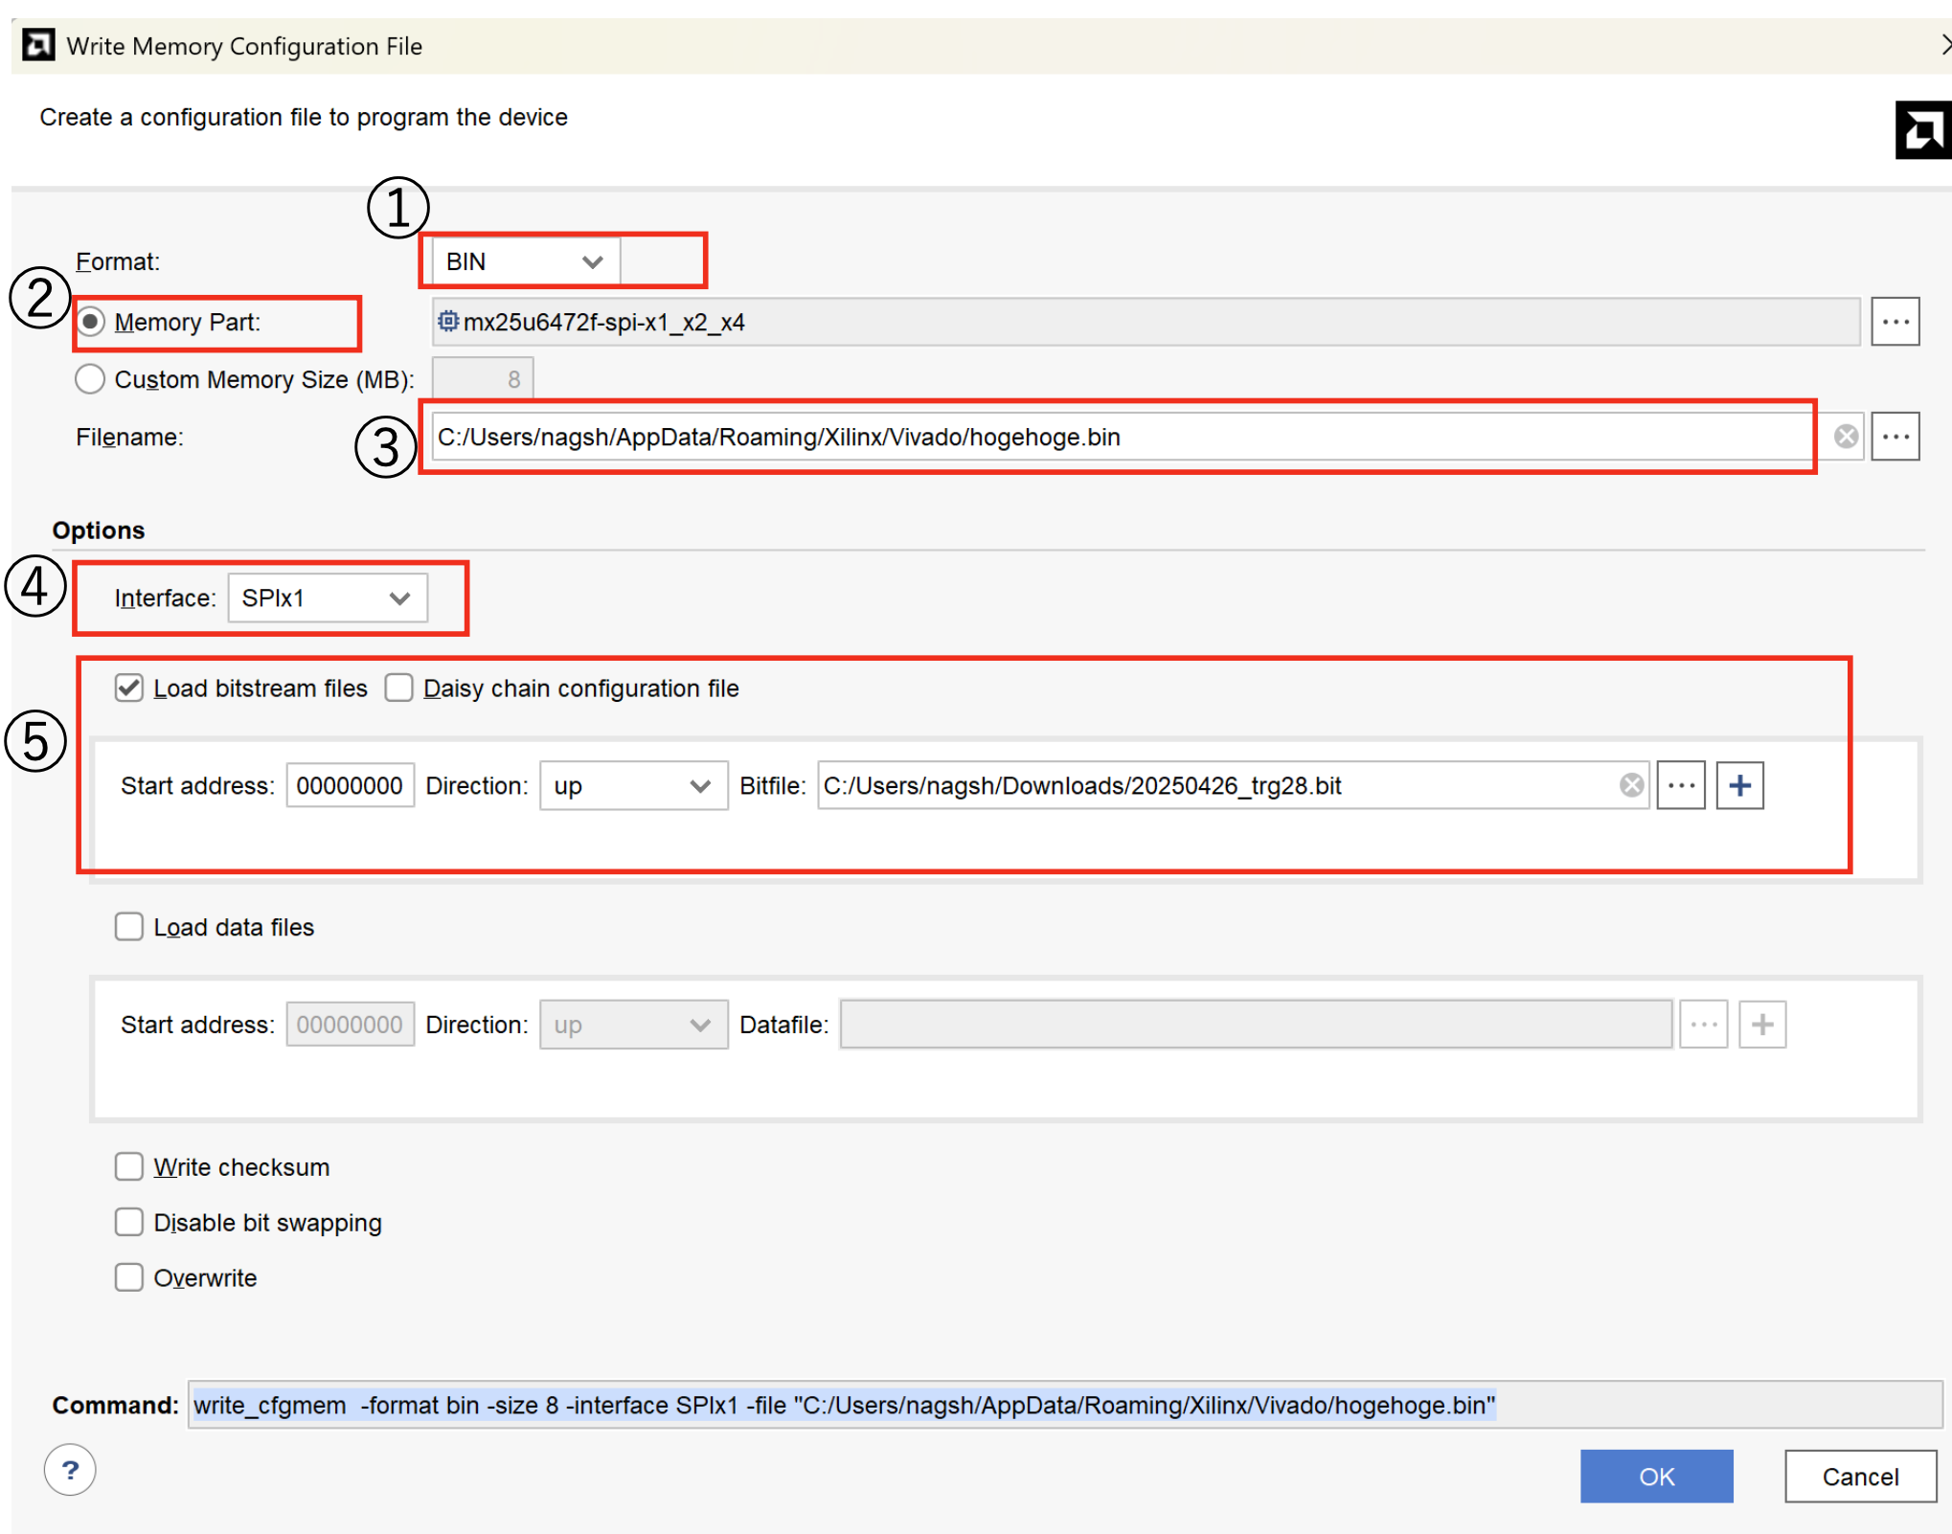Click the Cancel button
The image size is (1952, 1534).
pos(1859,1477)
